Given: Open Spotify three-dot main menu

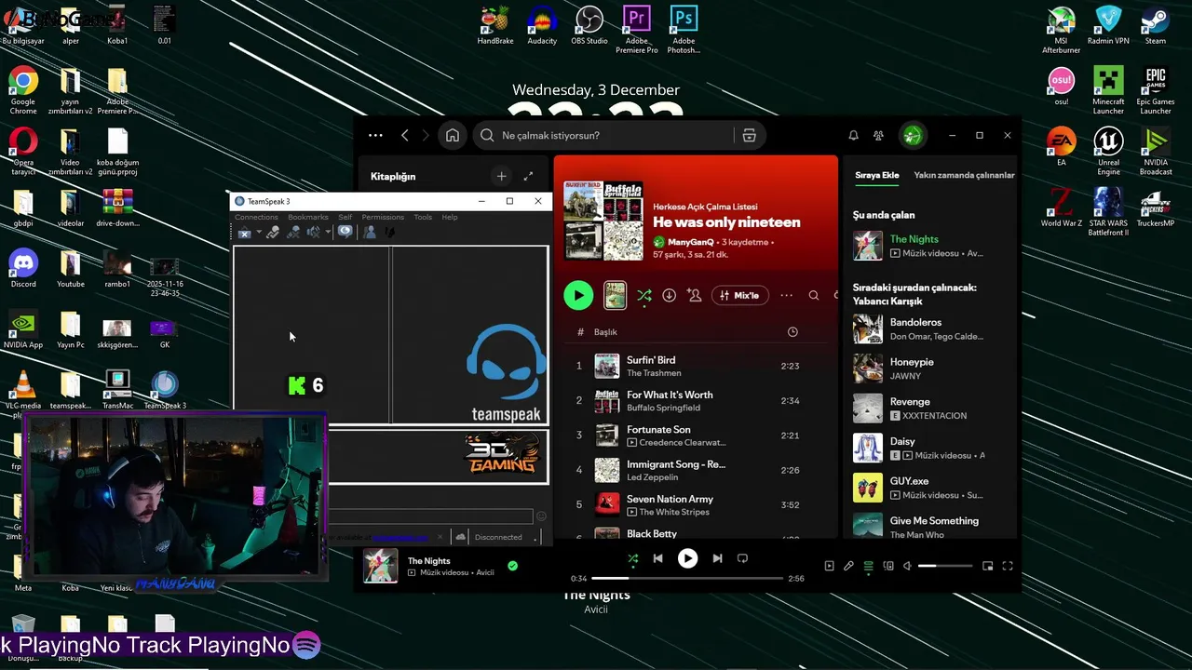Looking at the screenshot, I should (375, 136).
